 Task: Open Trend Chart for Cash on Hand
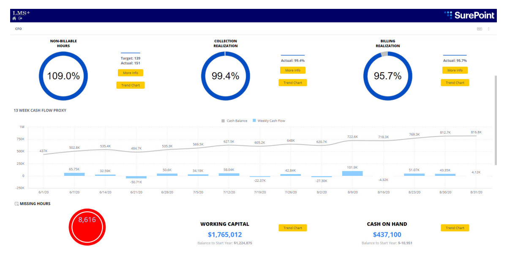tap(455, 228)
